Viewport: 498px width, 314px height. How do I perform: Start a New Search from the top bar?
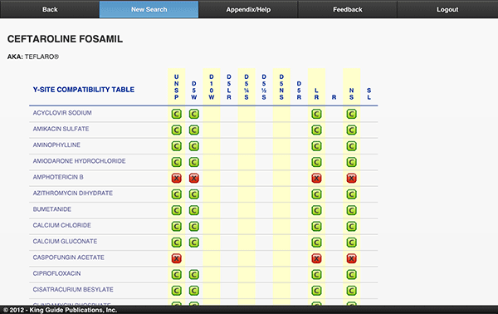tap(149, 9)
